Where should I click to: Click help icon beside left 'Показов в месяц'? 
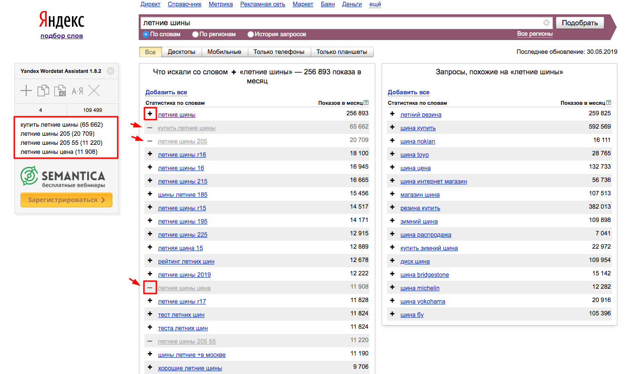click(x=366, y=102)
